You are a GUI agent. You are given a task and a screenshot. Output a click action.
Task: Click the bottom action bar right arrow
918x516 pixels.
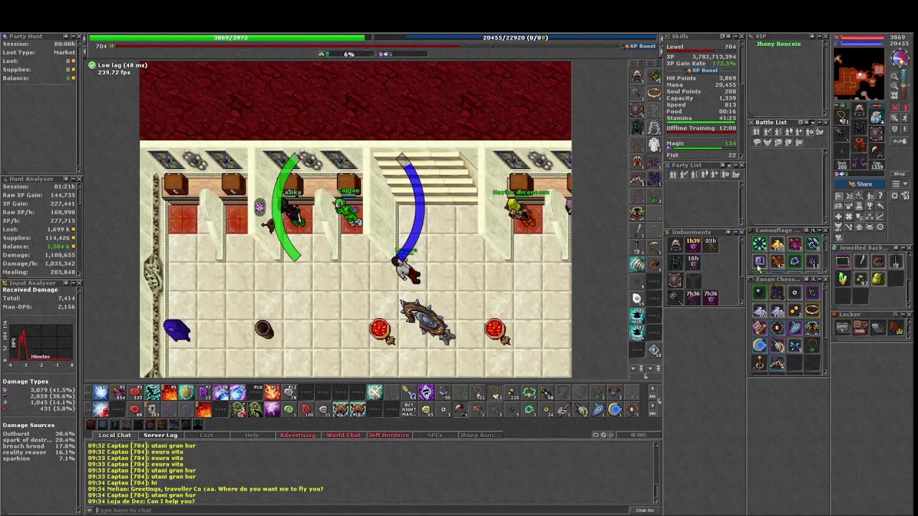click(653, 406)
